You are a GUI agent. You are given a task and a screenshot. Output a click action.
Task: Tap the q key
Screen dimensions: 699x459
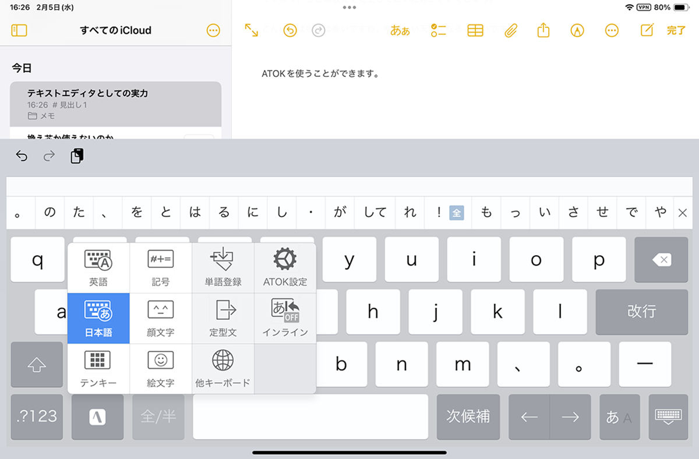(x=37, y=260)
